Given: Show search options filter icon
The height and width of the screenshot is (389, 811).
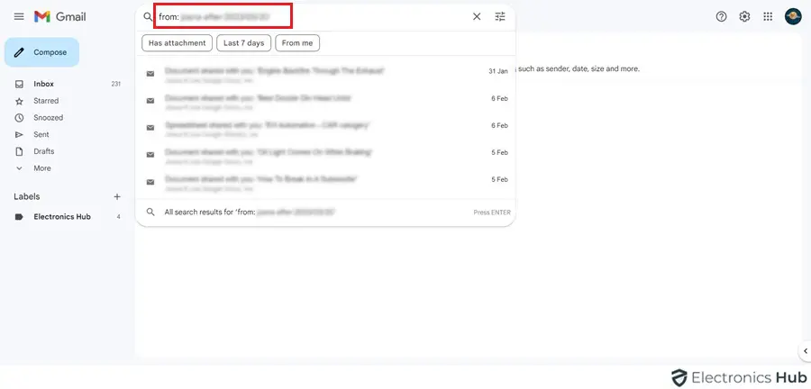Looking at the screenshot, I should pyautogui.click(x=500, y=16).
